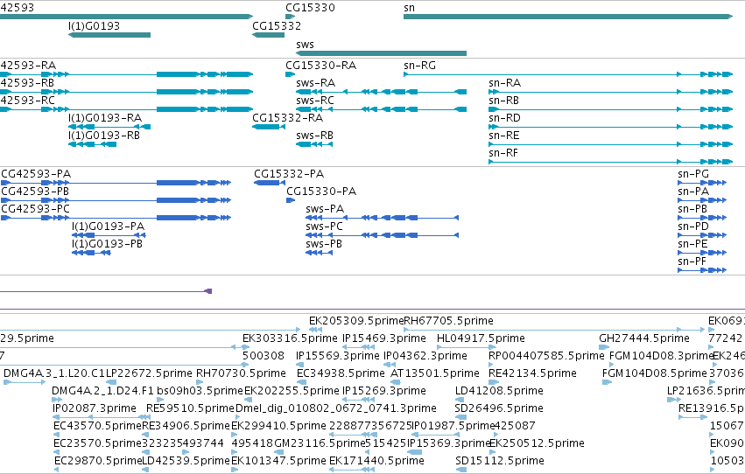This screenshot has width=745, height=474.
Task: Click the sn-PD CDS label
Action: pyautogui.click(x=693, y=227)
